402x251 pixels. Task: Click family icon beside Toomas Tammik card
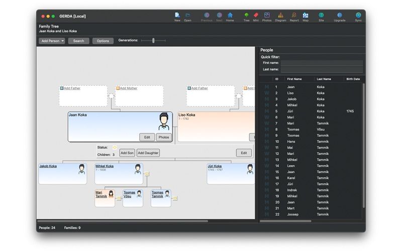(175, 198)
